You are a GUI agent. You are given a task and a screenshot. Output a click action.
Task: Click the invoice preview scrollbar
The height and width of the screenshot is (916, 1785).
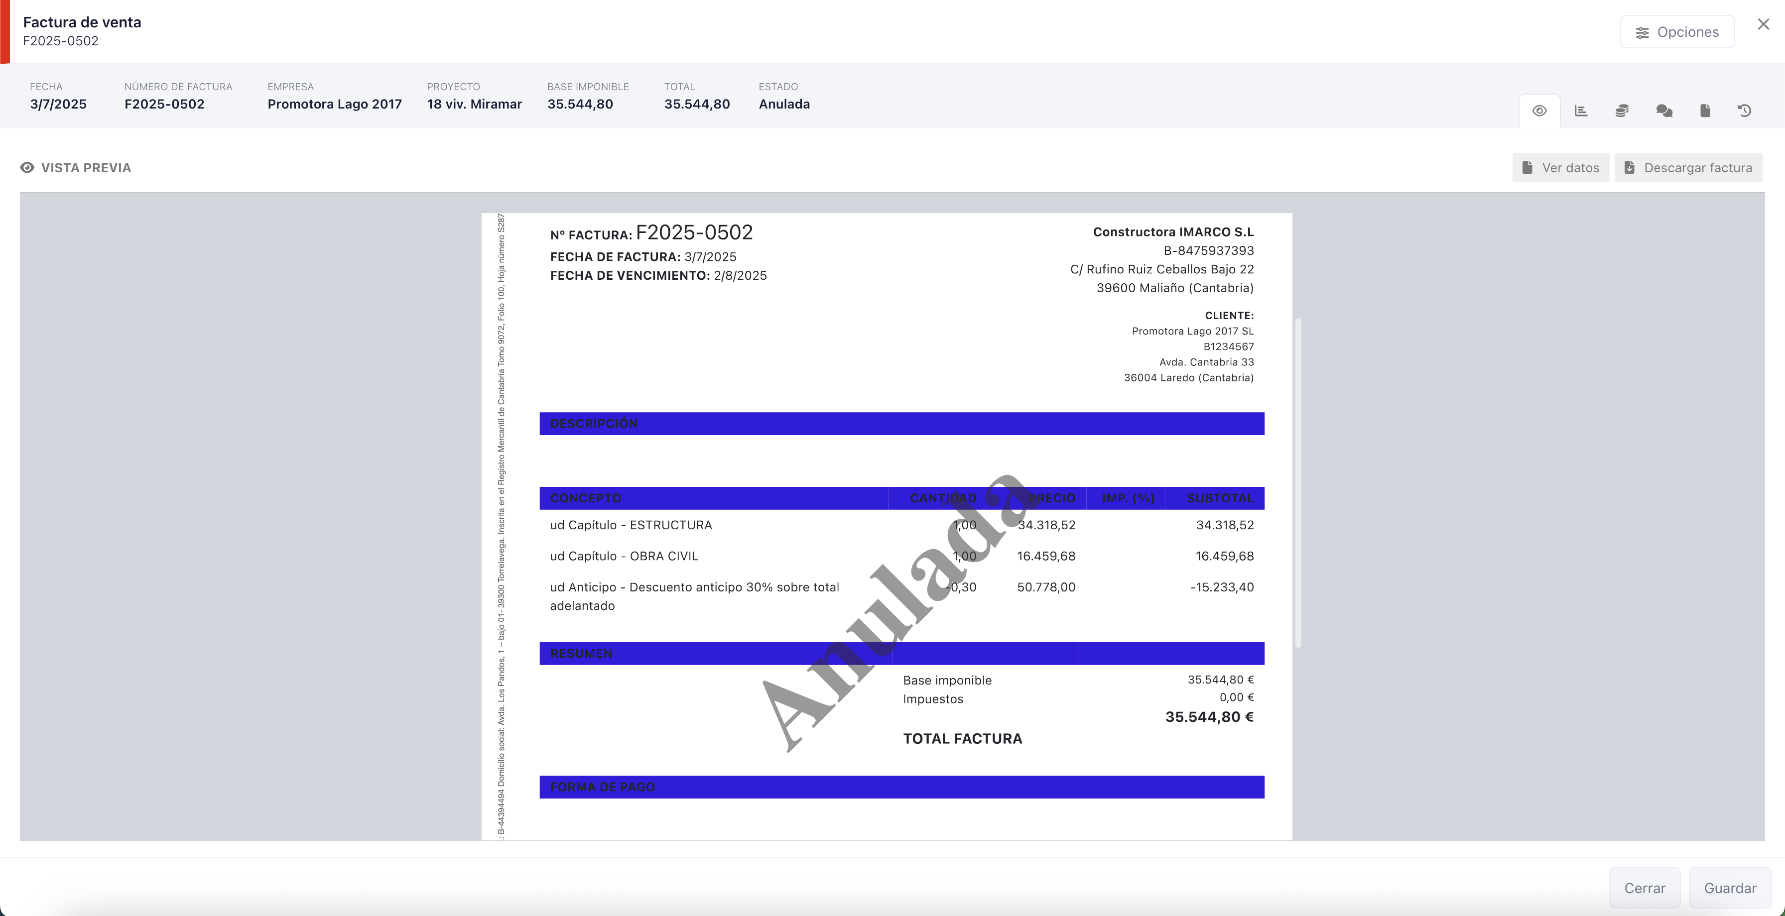point(1298,482)
